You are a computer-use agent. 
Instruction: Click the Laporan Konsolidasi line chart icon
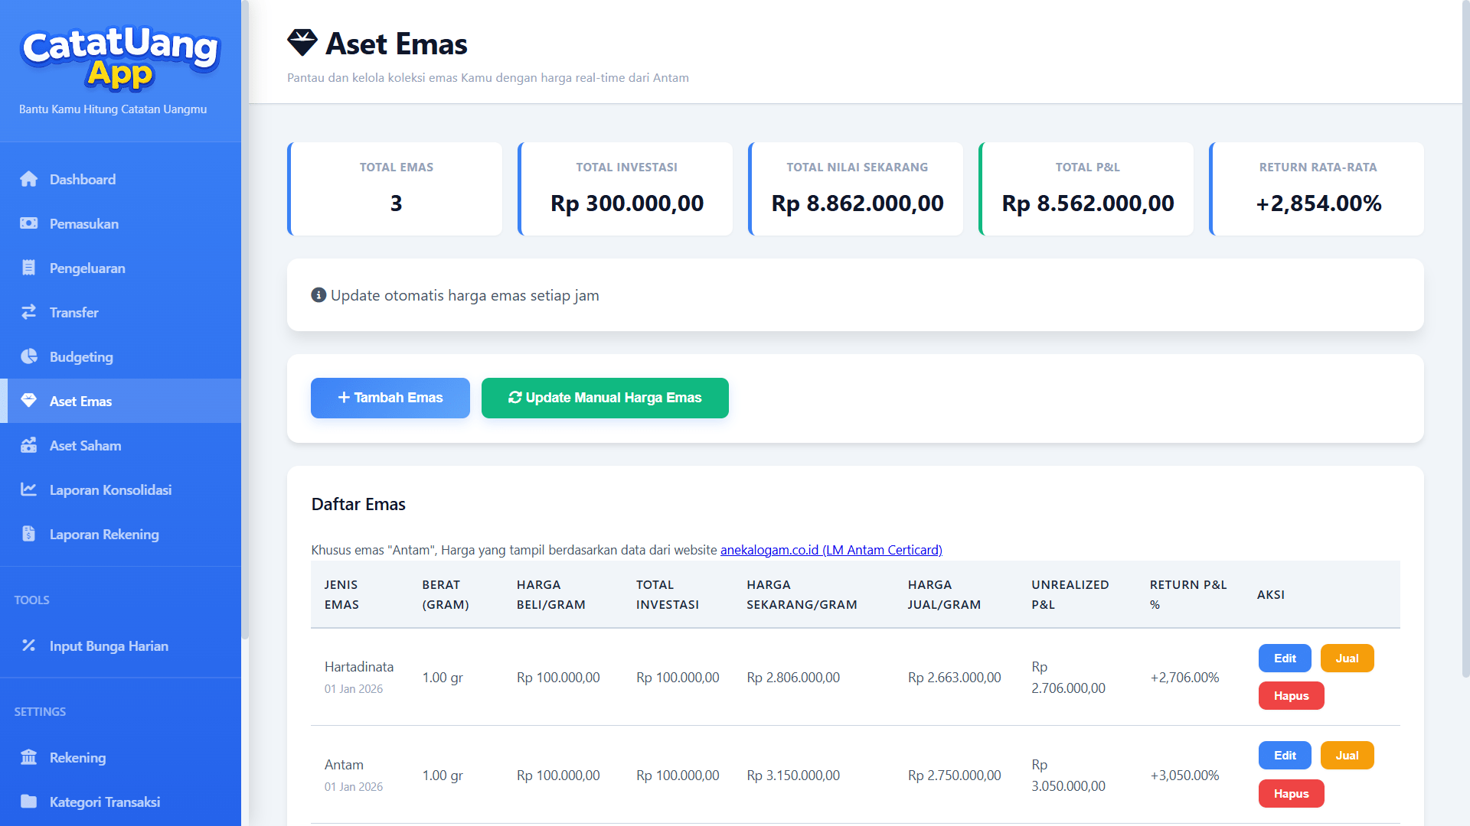29,489
